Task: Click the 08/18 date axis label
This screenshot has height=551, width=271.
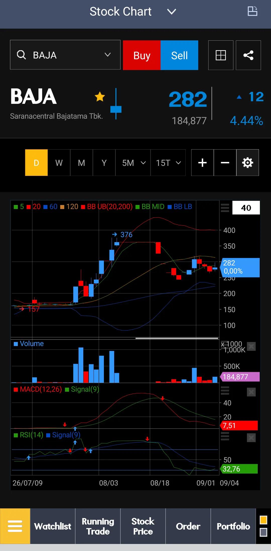Action: pos(160,483)
